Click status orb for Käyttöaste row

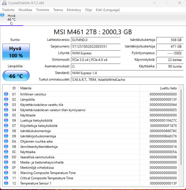pos(6,115)
